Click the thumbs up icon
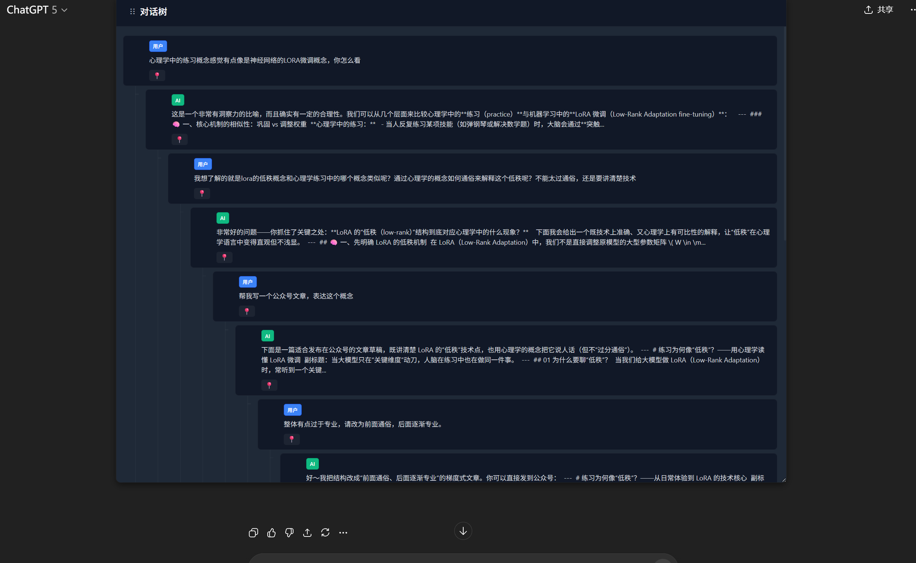916x563 pixels. click(271, 533)
